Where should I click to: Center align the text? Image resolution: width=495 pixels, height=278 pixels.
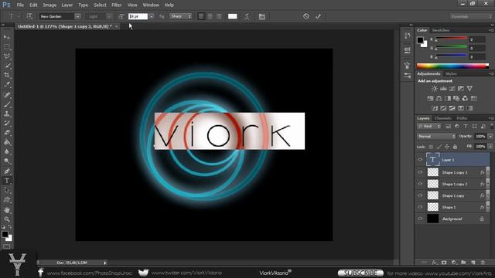[x=210, y=16]
